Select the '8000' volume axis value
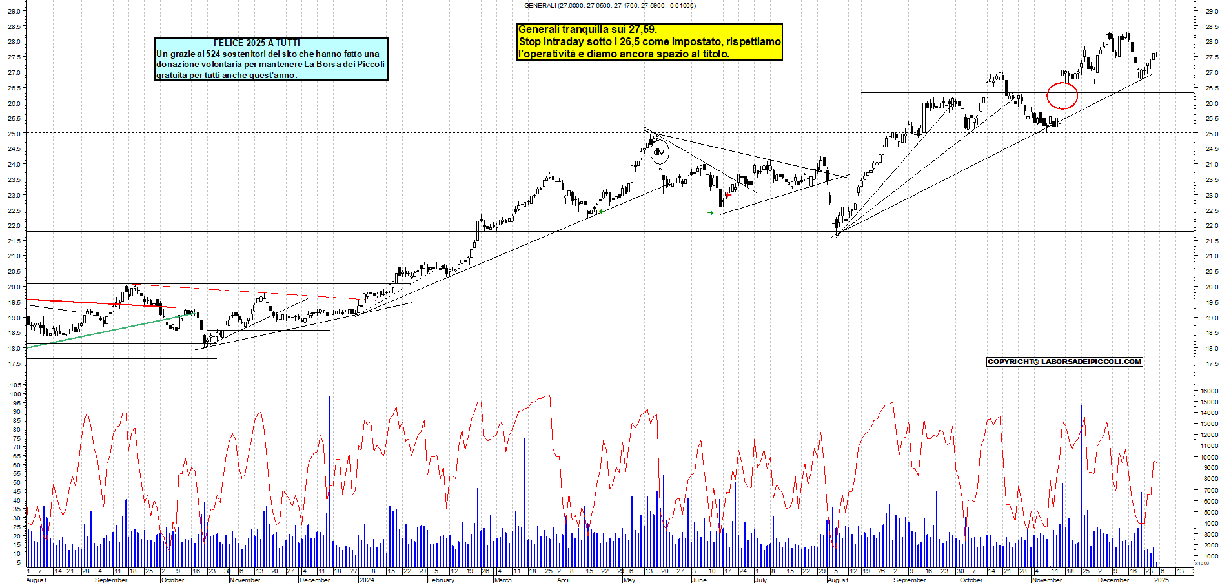This screenshot has height=583, width=1220. tap(1211, 479)
